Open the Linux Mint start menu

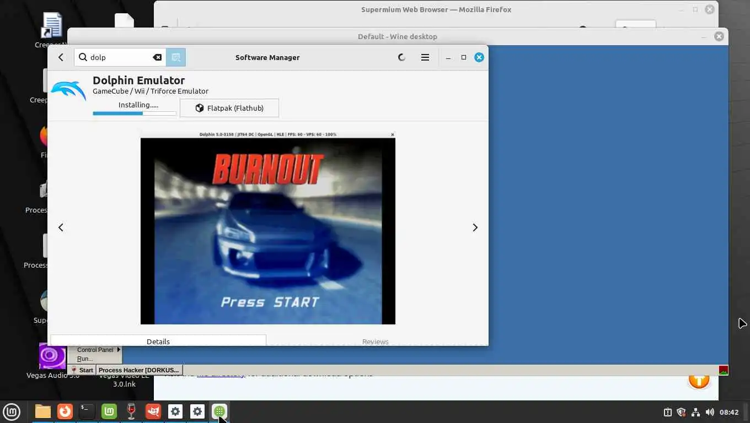pyautogui.click(x=12, y=411)
